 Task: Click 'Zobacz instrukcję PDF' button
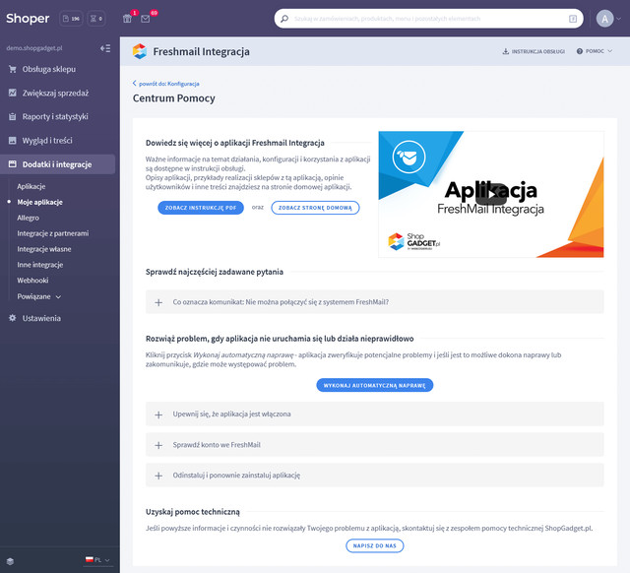coord(200,208)
